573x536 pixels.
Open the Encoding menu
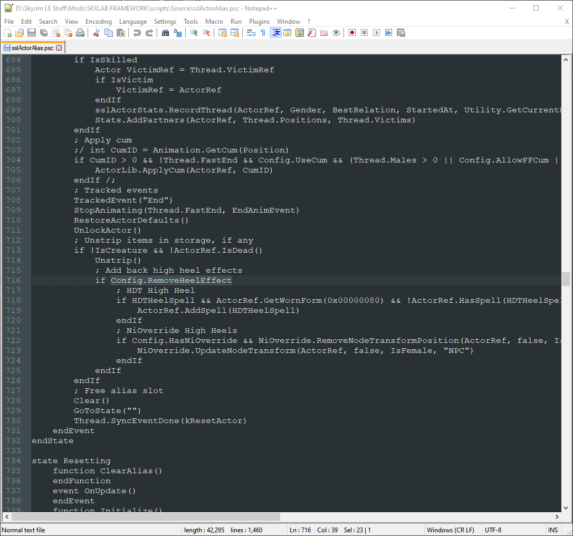click(x=99, y=22)
